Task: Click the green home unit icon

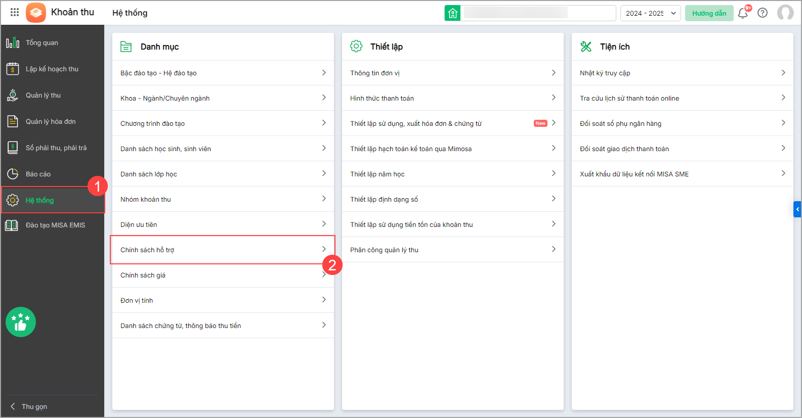Action: click(x=452, y=13)
